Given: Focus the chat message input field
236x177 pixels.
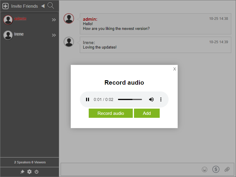Looking at the screenshot, I should click(x=147, y=169).
